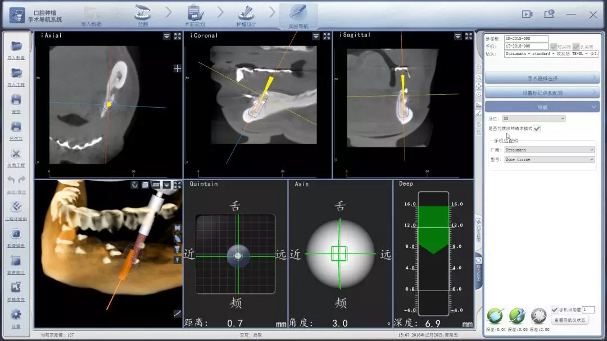The image size is (607, 341).
Task: Click the video record icon in title bar
Action: coord(527,15)
